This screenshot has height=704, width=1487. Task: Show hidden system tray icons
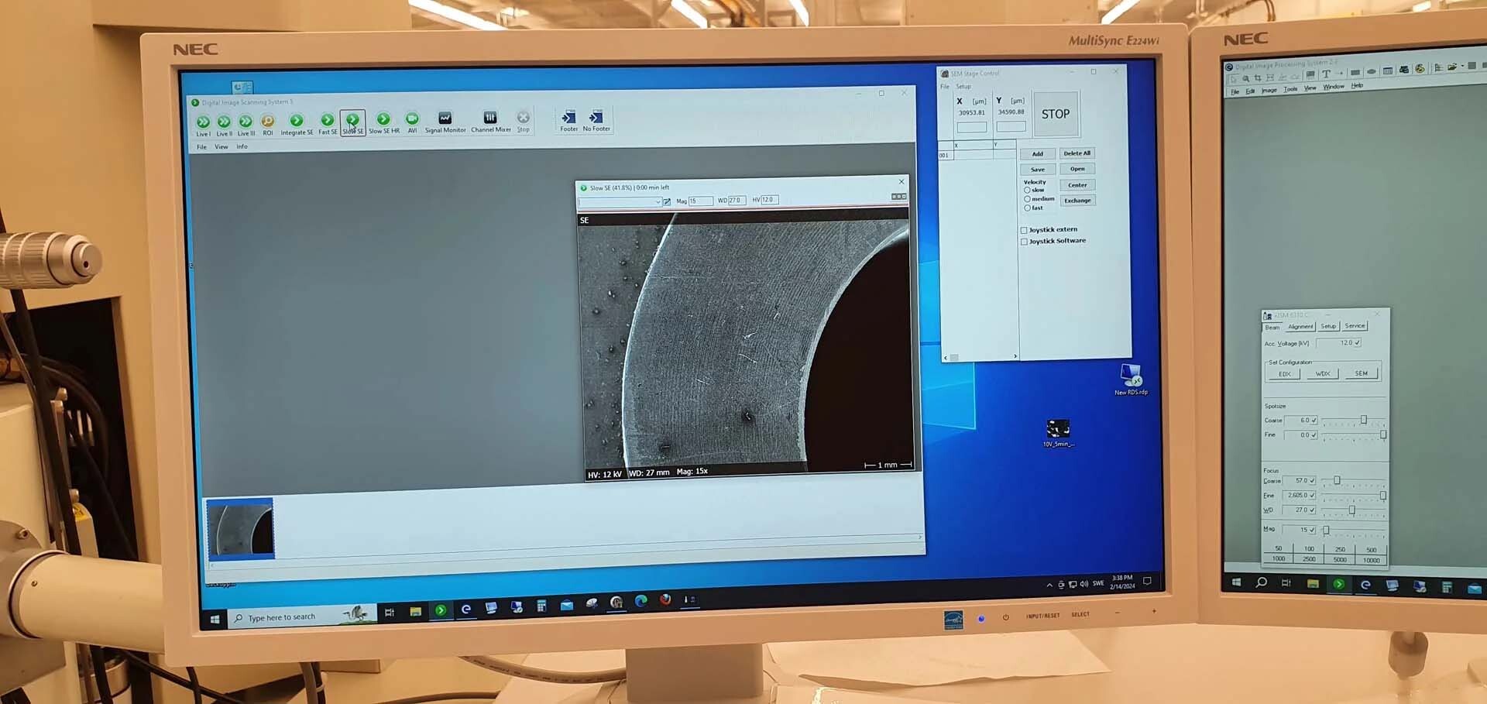click(x=1049, y=585)
